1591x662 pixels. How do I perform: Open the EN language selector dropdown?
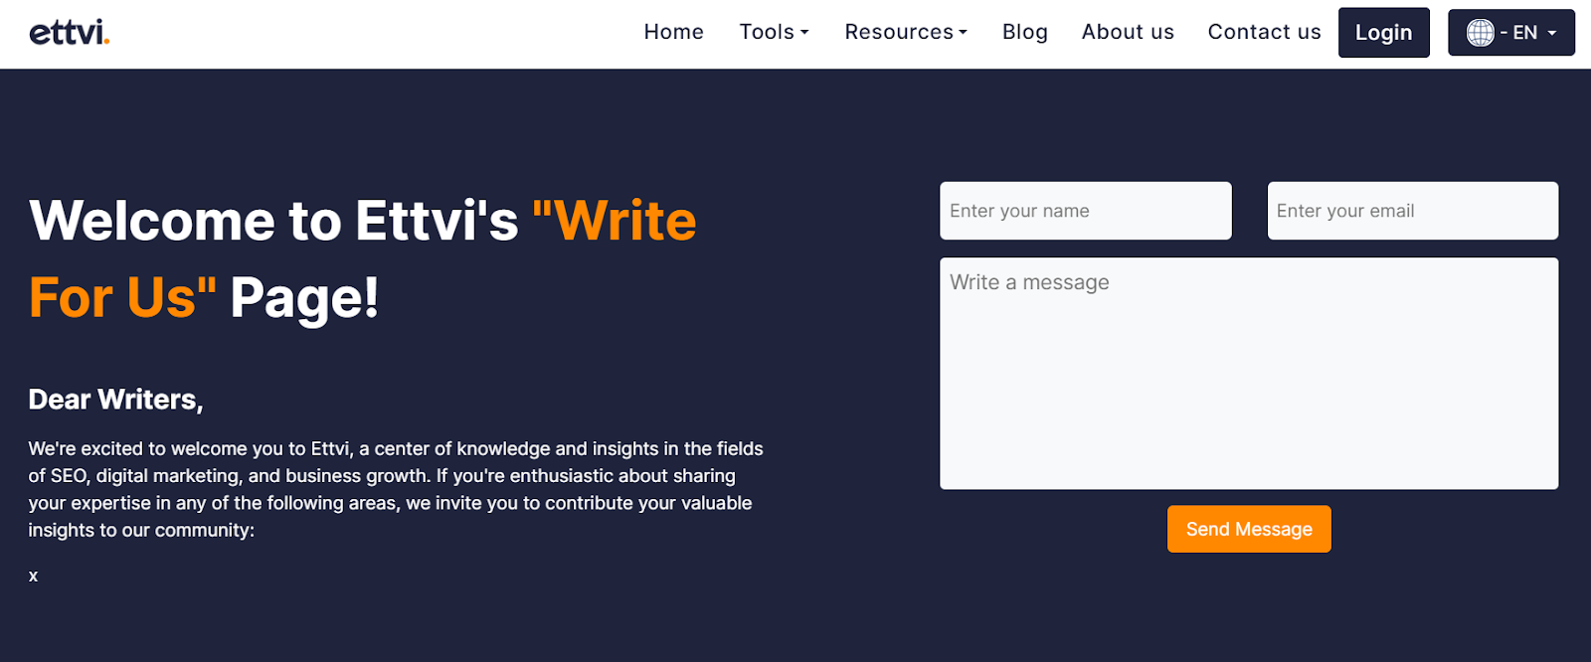[1510, 33]
